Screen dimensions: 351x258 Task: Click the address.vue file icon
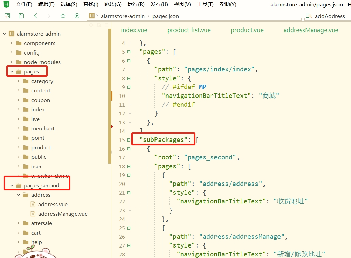(x=33, y=204)
